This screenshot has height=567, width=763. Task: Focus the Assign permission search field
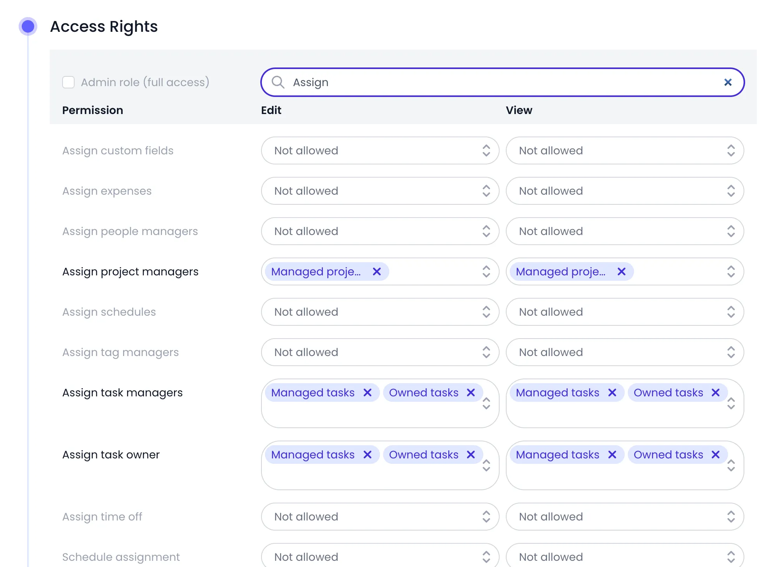(x=502, y=82)
